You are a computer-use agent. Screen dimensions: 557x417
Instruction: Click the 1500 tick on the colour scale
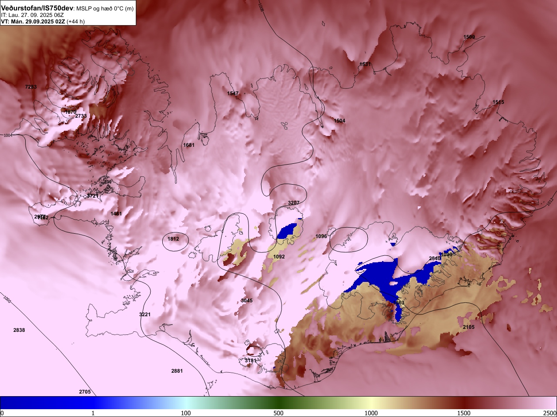point(464,413)
